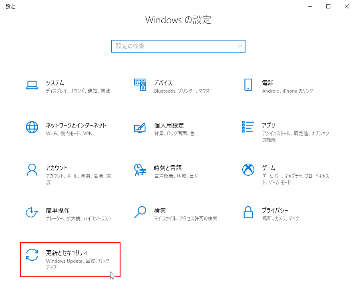Screen dimensions: 356x282
Task: Open the アプリ title
Action: point(269,125)
